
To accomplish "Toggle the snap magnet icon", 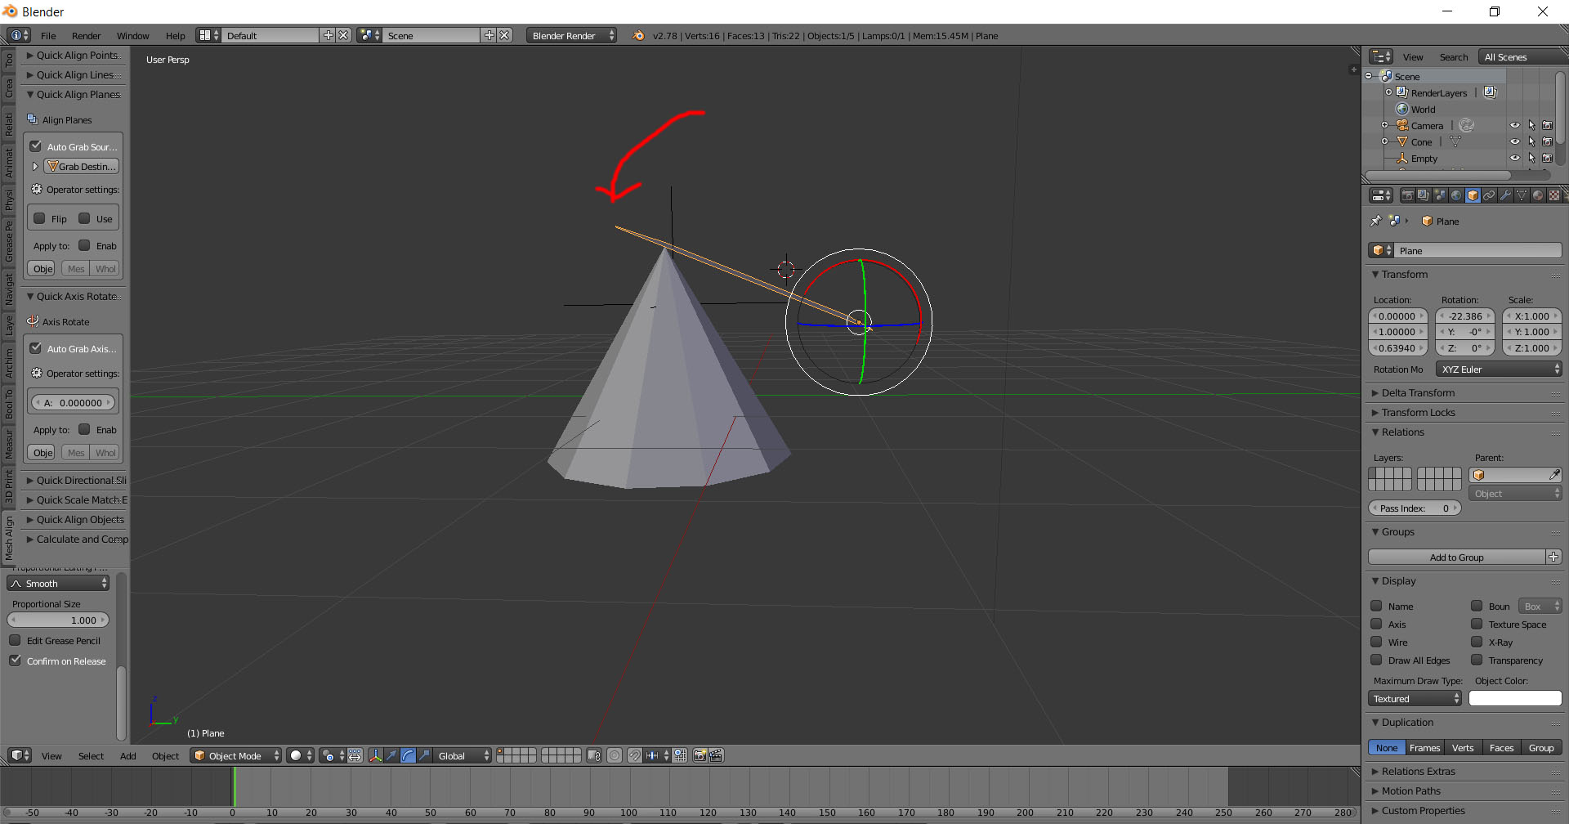I will pos(635,755).
